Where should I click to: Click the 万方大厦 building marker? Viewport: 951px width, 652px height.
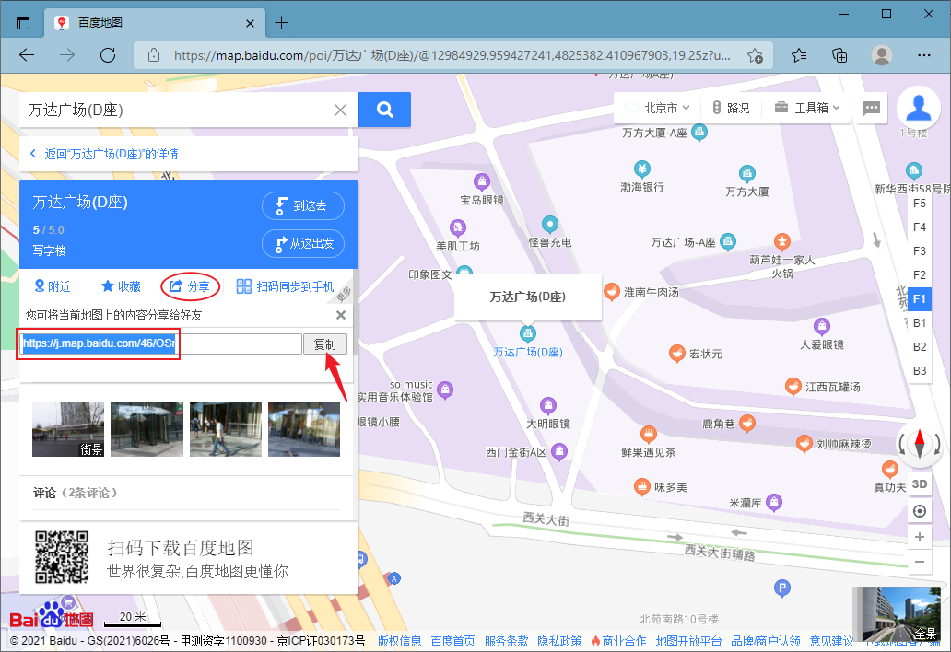point(746,173)
